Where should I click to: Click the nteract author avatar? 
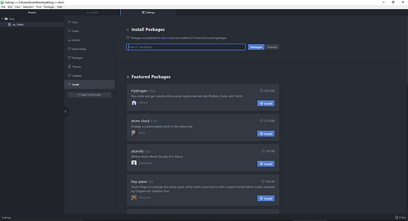[134, 103]
